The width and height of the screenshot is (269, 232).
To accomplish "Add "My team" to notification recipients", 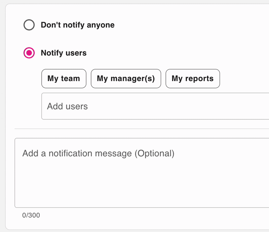I will (64, 79).
